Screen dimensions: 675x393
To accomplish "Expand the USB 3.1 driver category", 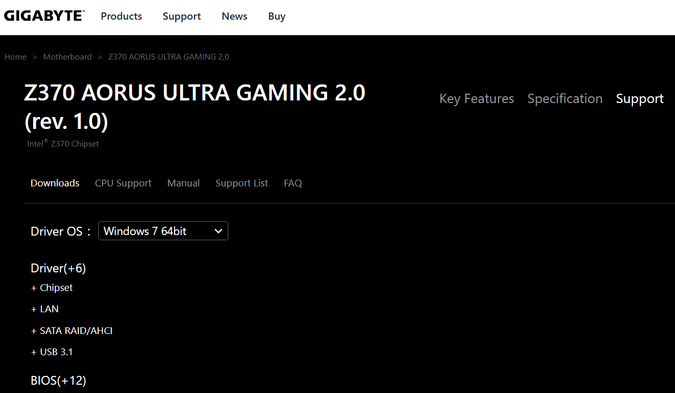I will [x=52, y=352].
